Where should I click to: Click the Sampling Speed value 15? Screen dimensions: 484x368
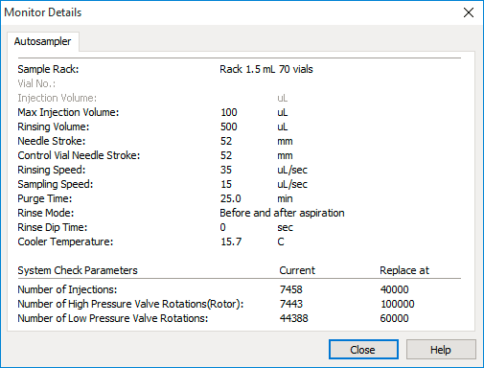pos(226,184)
